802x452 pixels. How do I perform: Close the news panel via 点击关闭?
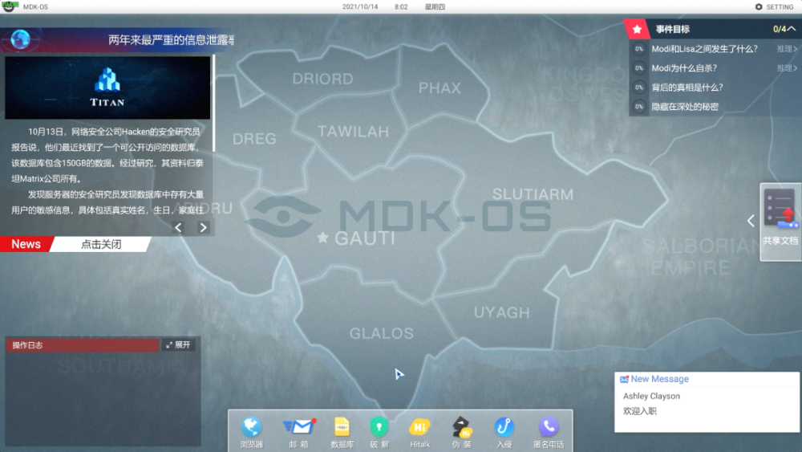pyautogui.click(x=101, y=244)
